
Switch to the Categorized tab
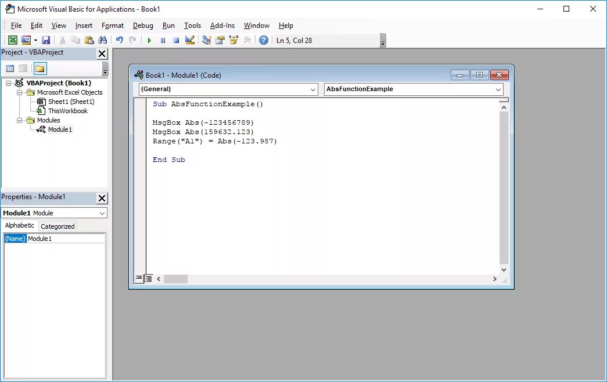(x=58, y=226)
